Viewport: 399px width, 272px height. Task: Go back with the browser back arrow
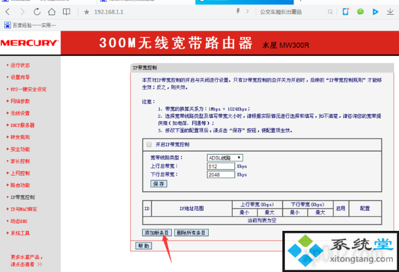[x=8, y=12]
